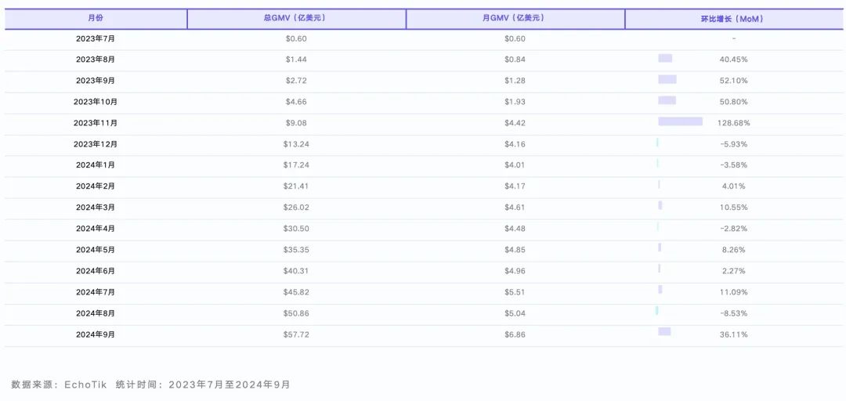Click monthly GMV value $4.85
This screenshot has height=401, width=846.
(515, 250)
